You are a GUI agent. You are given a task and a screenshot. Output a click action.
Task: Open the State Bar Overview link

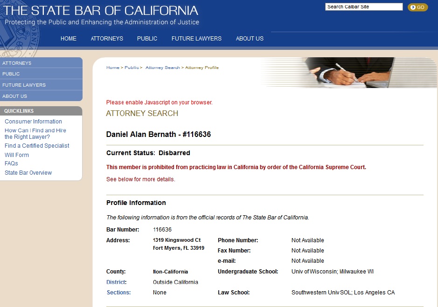[x=28, y=173]
